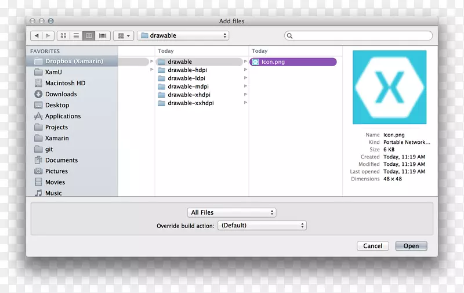Screen dimensions: 464x293
Task: Go back to previous folder
Action: coord(37,36)
